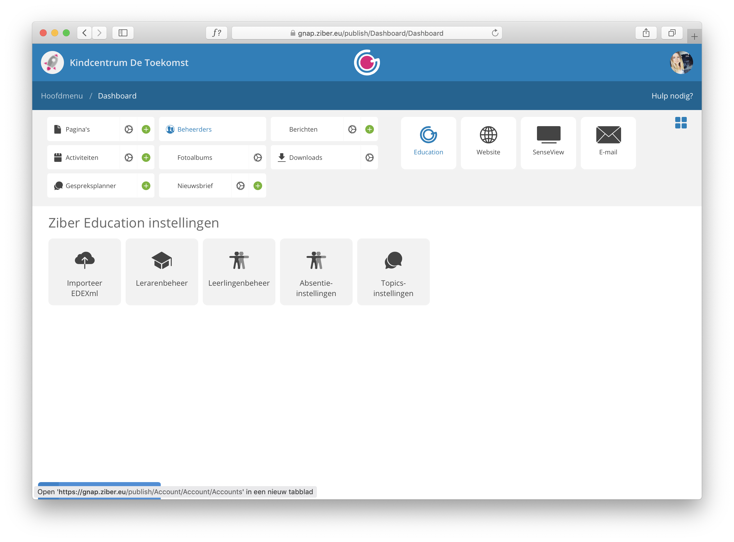Open Topics-instellingen tile
This screenshot has height=542, width=734.
[x=393, y=272]
